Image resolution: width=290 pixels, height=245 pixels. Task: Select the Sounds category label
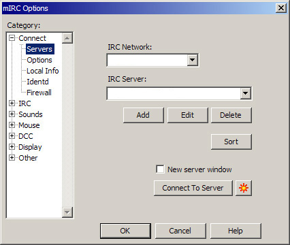(x=31, y=114)
